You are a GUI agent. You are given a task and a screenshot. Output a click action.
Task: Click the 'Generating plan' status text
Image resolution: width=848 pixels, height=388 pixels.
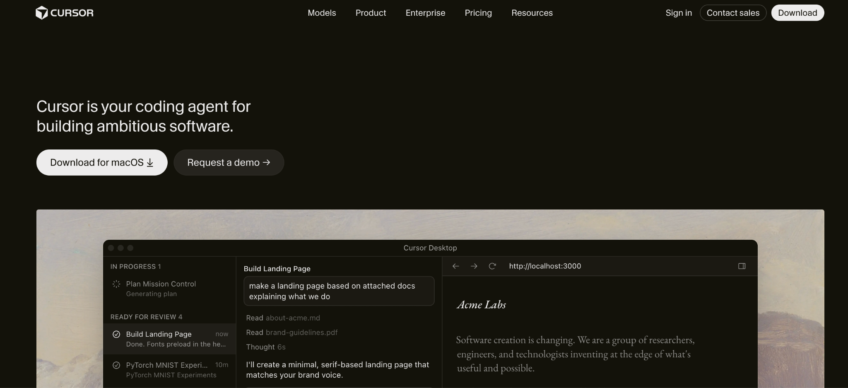point(151,294)
